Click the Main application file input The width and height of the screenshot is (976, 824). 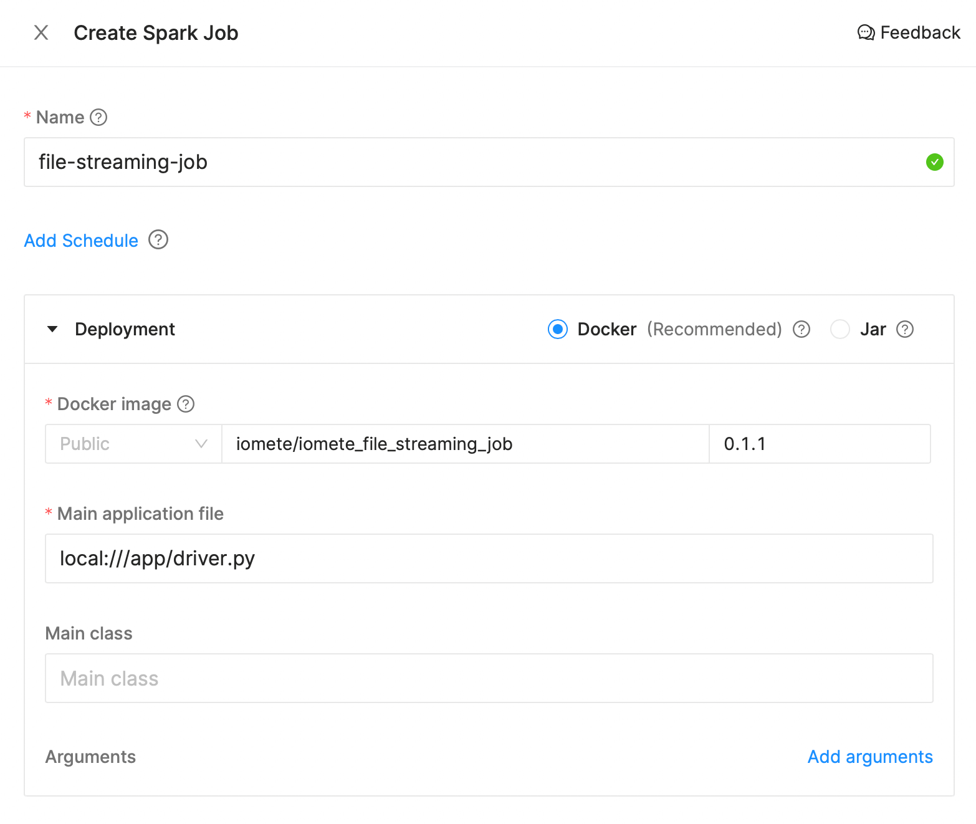pyautogui.click(x=489, y=558)
